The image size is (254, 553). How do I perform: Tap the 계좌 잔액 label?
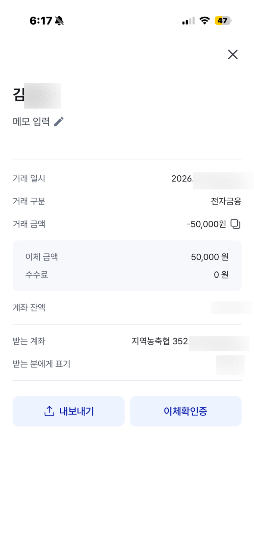tap(29, 308)
